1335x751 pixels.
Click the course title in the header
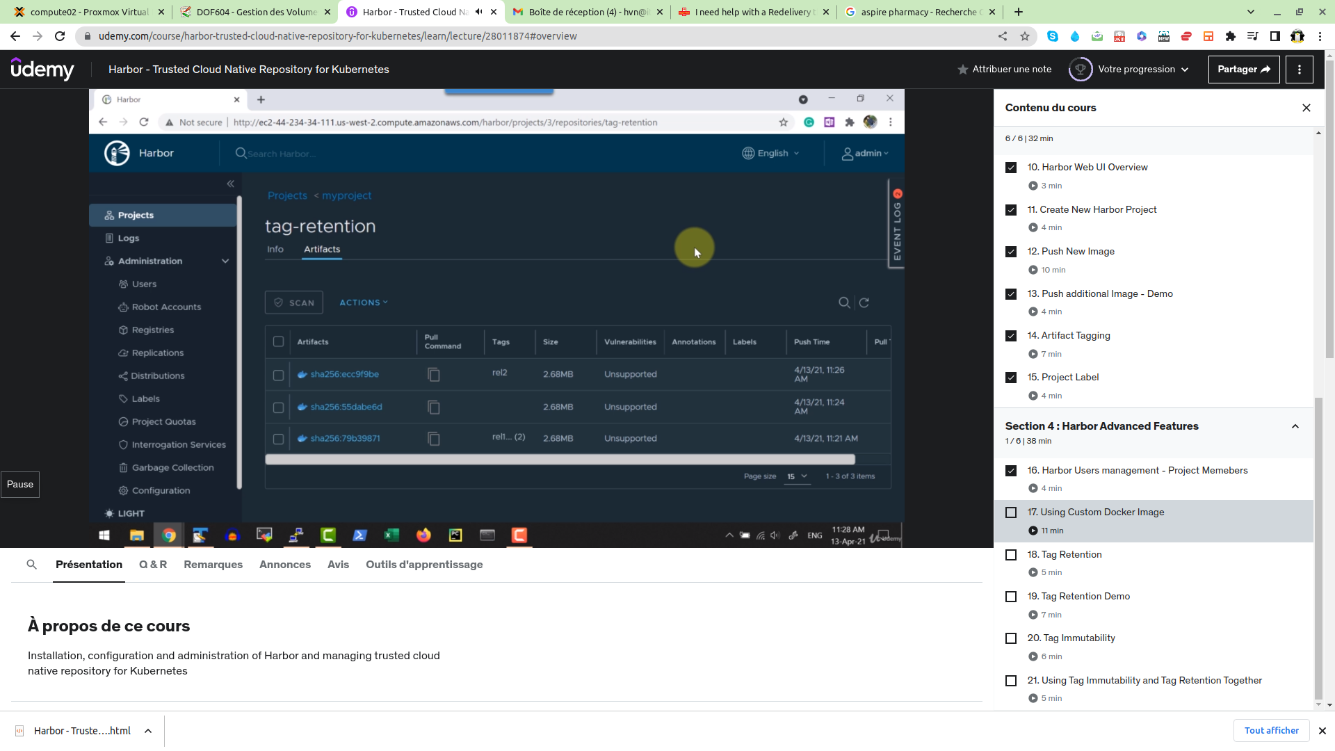coord(249,70)
